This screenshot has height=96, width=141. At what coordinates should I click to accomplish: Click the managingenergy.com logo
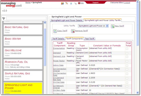[x=11, y=5]
